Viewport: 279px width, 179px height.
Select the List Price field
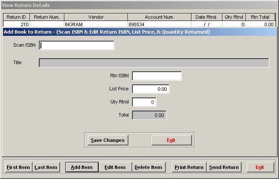pyautogui.click(x=151, y=89)
